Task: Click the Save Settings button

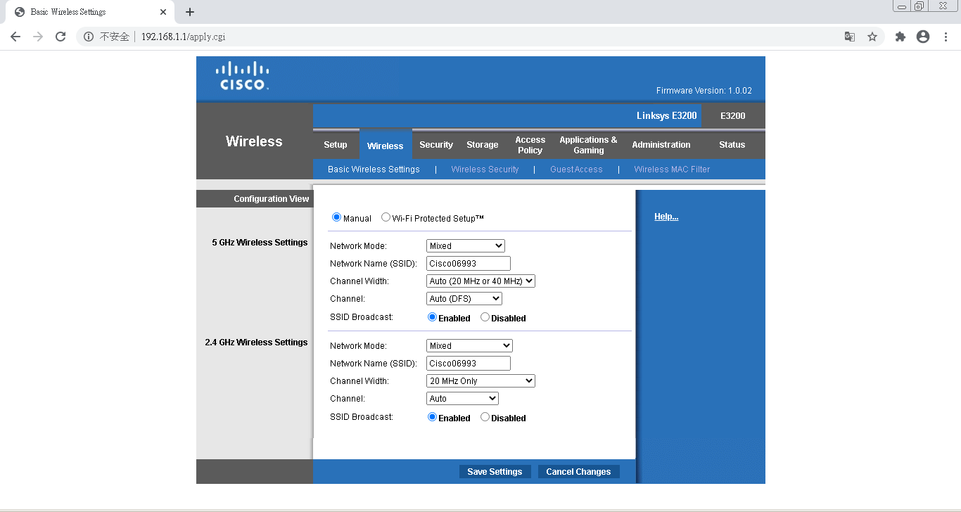Action: click(x=495, y=472)
